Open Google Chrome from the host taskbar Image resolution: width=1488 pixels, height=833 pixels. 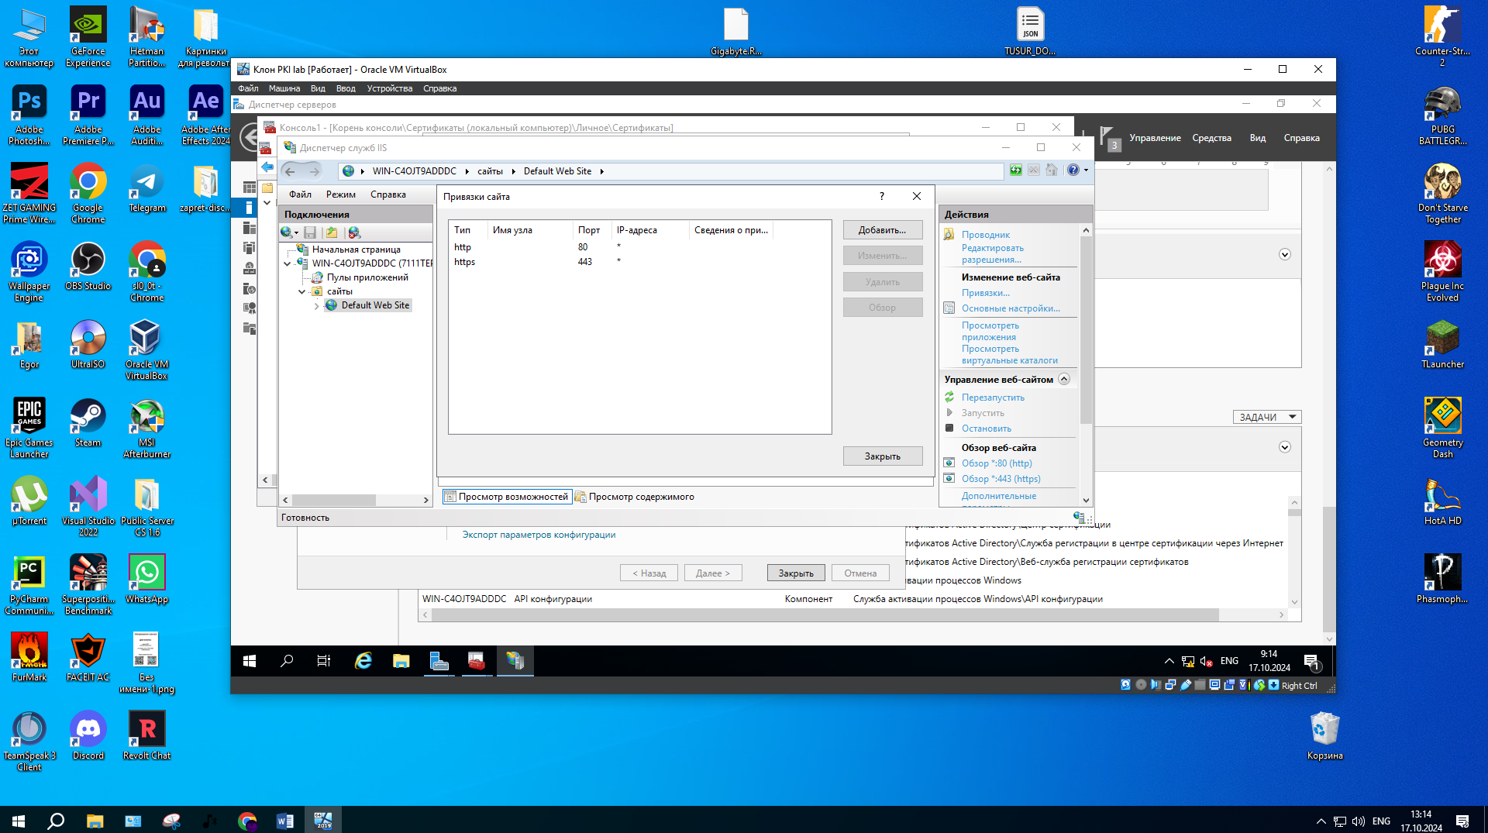pyautogui.click(x=247, y=821)
